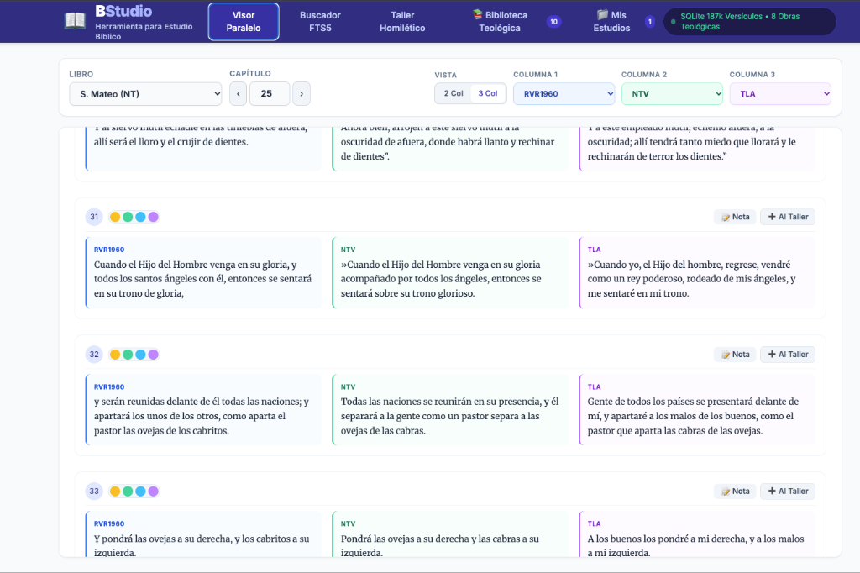Select the blue highlight dot for verse 31
The width and height of the screenshot is (860, 573).
(140, 217)
